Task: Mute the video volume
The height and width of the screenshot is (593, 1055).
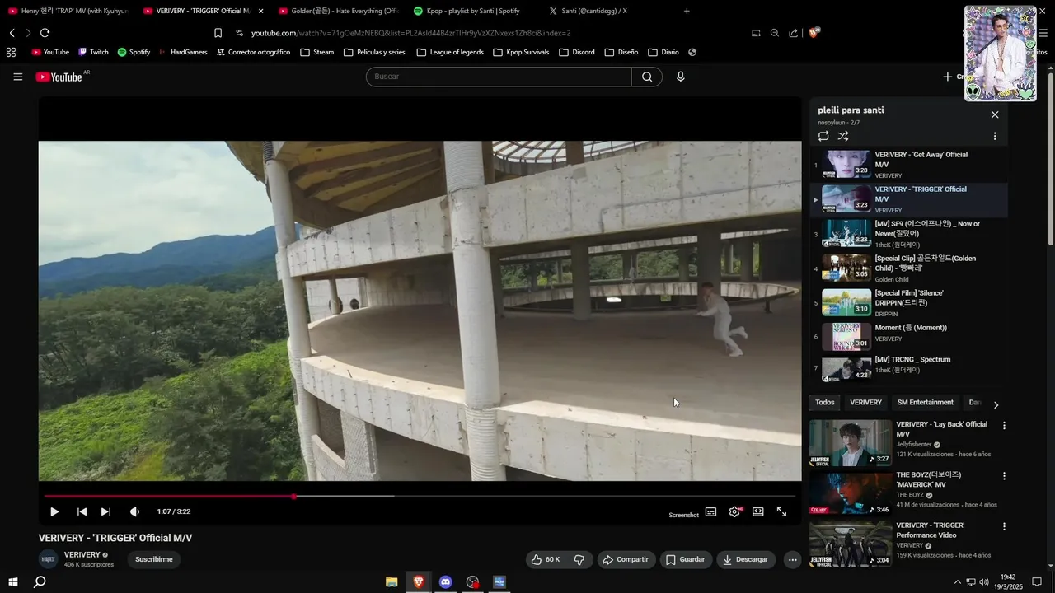Action: tap(135, 511)
